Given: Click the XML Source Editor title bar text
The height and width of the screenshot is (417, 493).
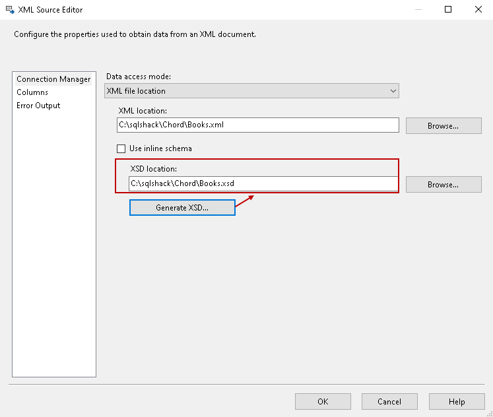Looking at the screenshot, I should coord(51,10).
